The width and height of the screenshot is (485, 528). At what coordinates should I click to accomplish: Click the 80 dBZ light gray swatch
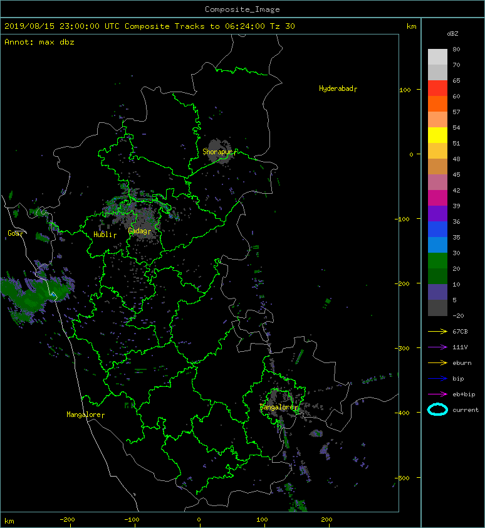[x=437, y=56]
